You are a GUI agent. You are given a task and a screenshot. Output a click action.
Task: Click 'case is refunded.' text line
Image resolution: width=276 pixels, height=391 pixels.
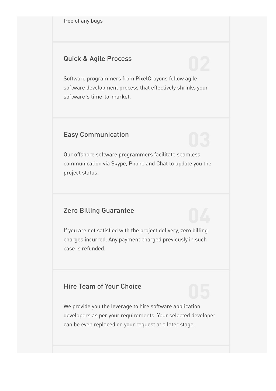(x=84, y=249)
